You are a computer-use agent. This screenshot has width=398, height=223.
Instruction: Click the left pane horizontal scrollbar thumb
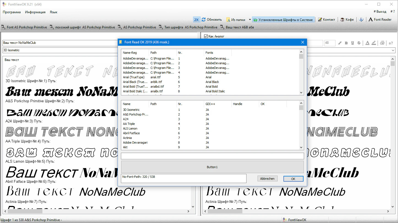25,211
